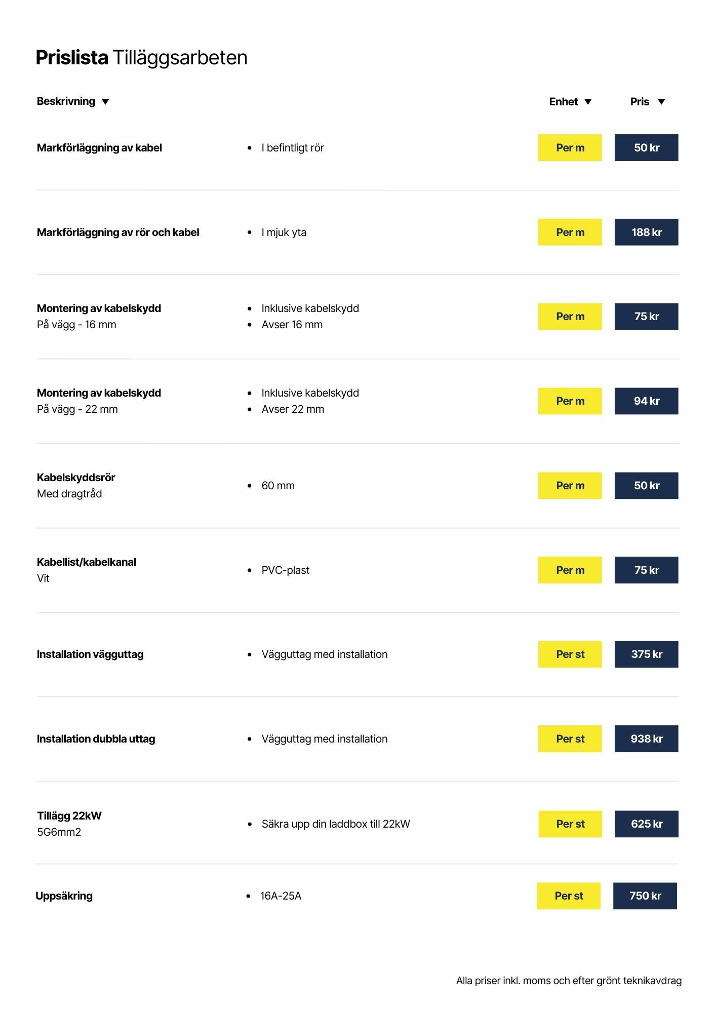Select the Markförläggning av rör och kabel title
This screenshot has width=716, height=1013.
(118, 232)
